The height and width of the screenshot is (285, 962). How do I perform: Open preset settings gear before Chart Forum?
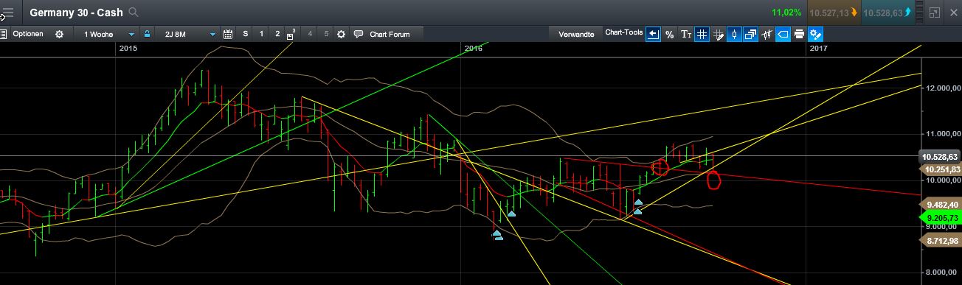click(x=341, y=34)
